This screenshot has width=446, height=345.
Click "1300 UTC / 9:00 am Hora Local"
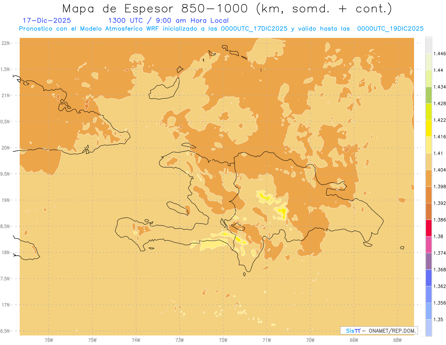(x=168, y=20)
